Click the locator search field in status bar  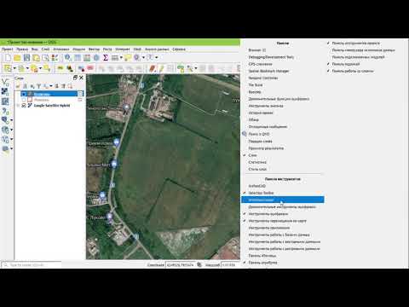pyautogui.click(x=32, y=265)
